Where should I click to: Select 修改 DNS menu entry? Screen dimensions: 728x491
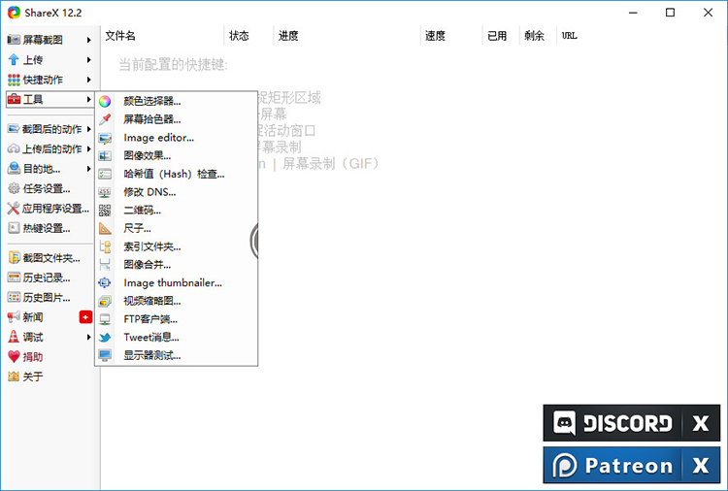coord(149,192)
